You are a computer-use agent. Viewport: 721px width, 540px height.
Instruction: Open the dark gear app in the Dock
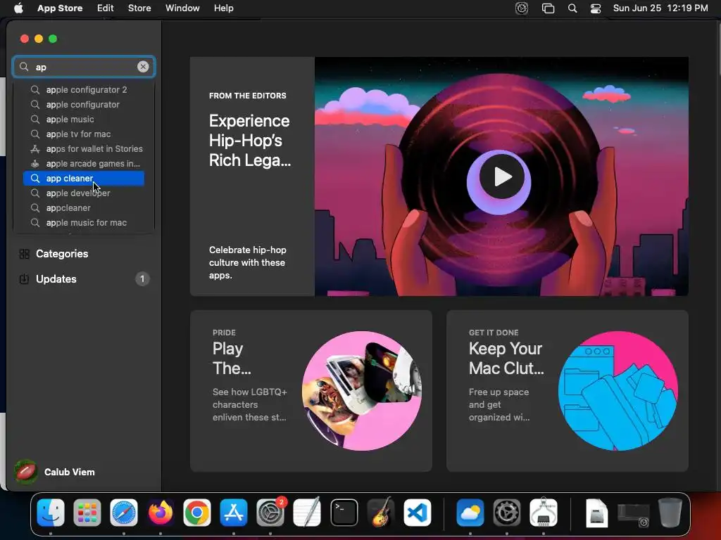(x=507, y=513)
